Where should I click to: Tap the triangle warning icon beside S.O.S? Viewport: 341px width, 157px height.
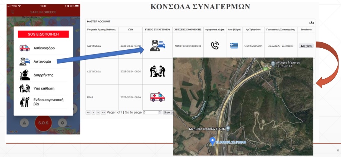pyautogui.click(x=24, y=122)
